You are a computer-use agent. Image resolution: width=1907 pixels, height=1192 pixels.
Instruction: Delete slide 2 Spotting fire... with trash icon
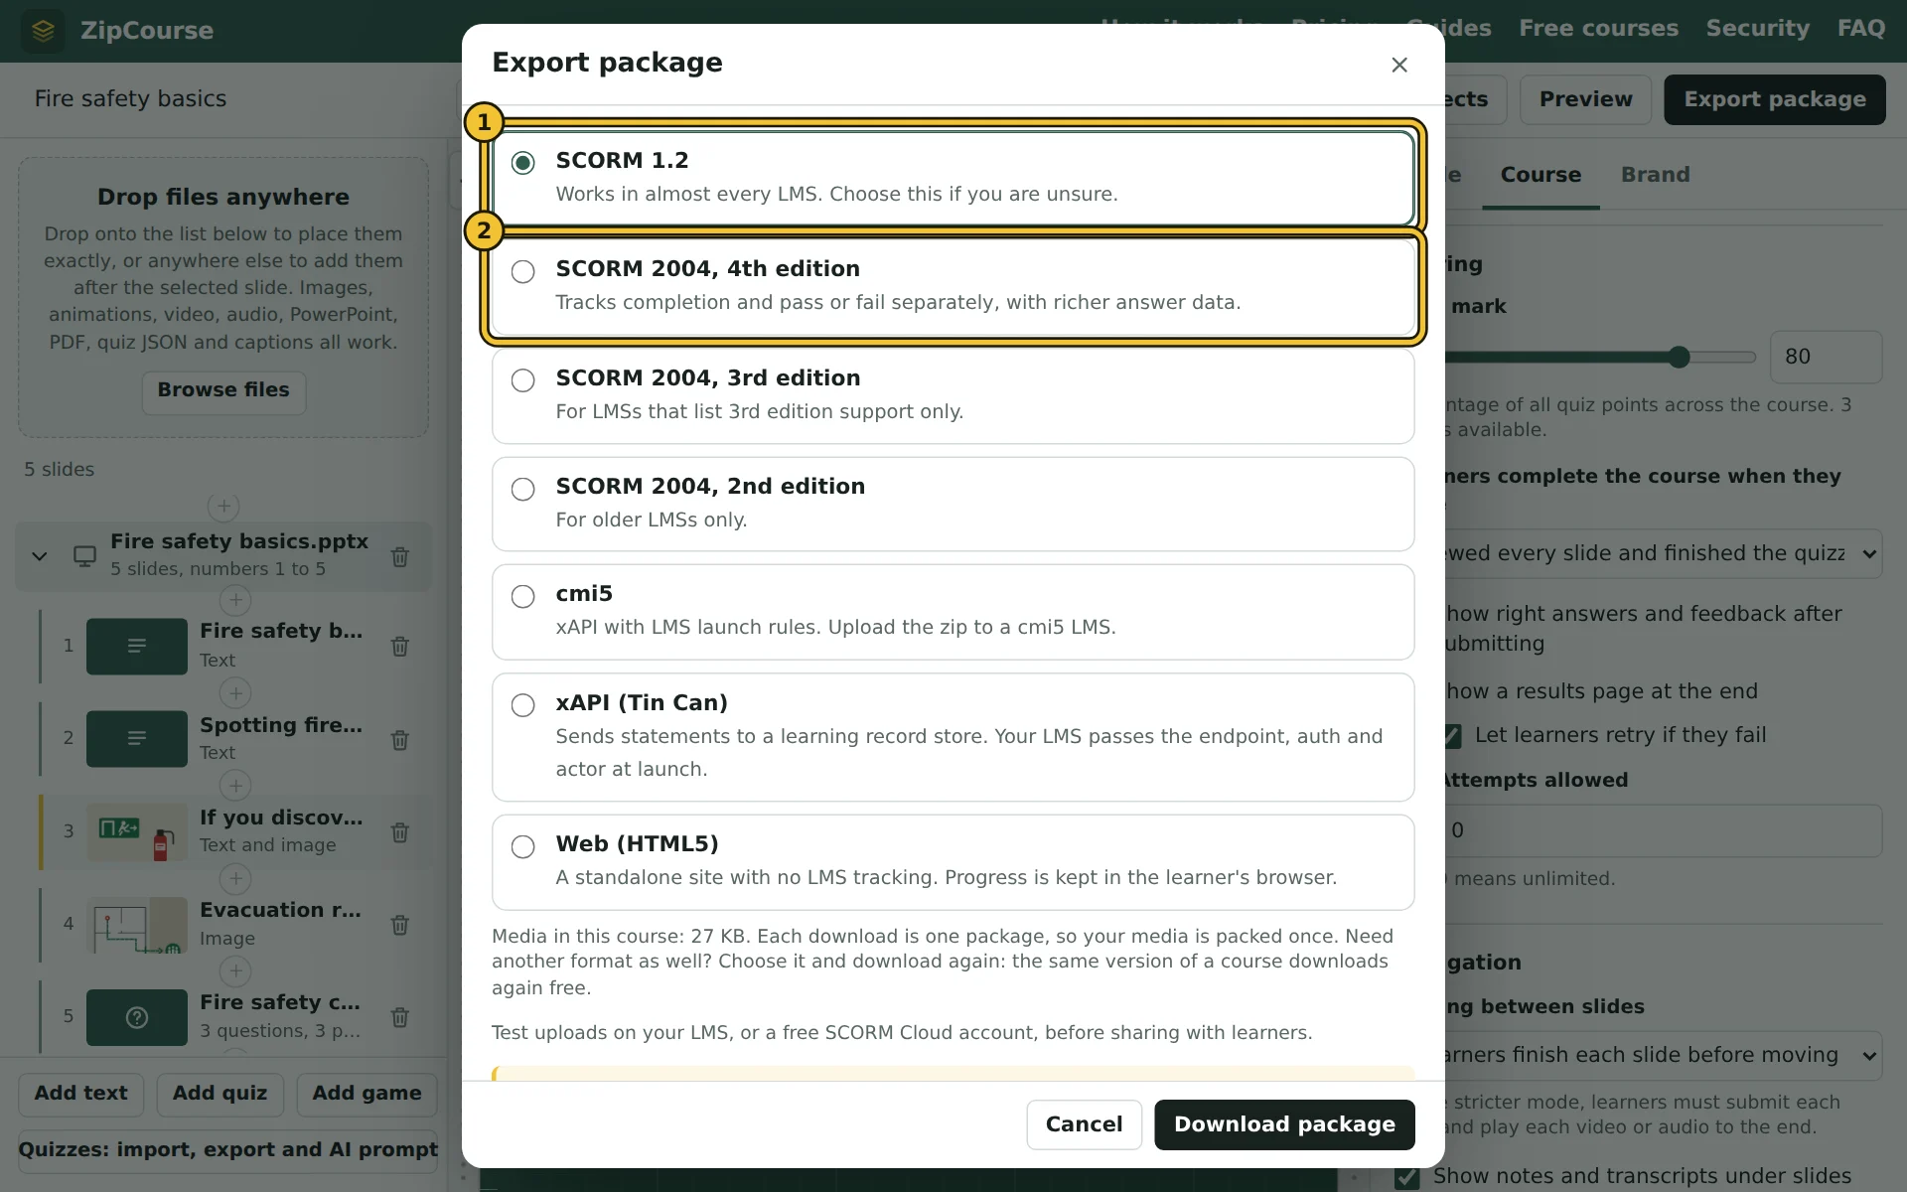[x=400, y=740]
